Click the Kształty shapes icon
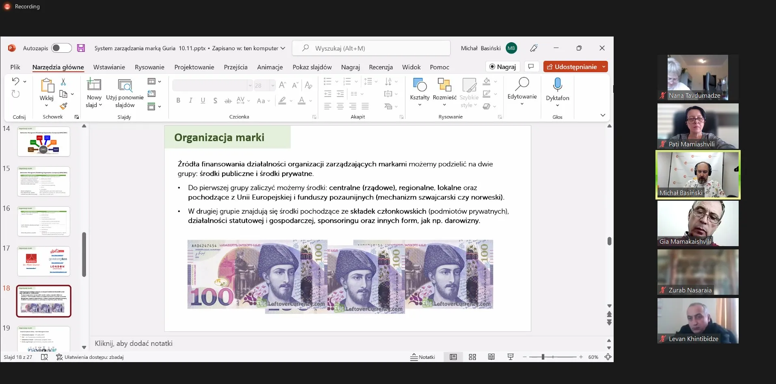Viewport: 776px width, 384px height. [x=419, y=85]
